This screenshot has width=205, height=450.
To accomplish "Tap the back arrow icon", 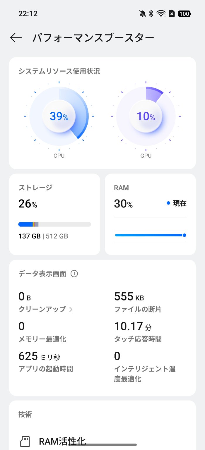I will click(16, 38).
